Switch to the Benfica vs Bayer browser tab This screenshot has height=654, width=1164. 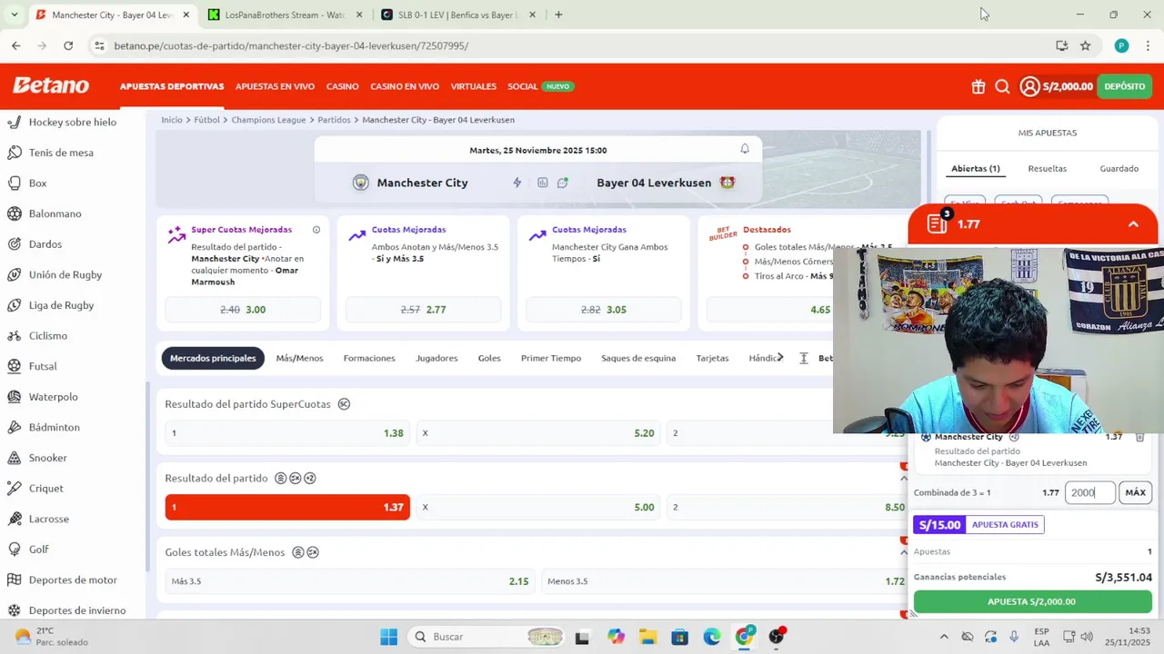coord(459,15)
